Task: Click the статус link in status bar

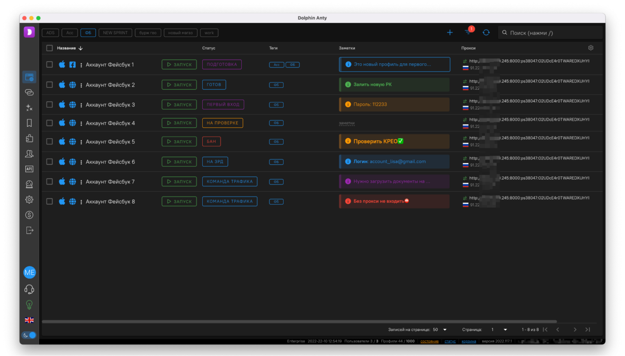Action: pos(450,341)
